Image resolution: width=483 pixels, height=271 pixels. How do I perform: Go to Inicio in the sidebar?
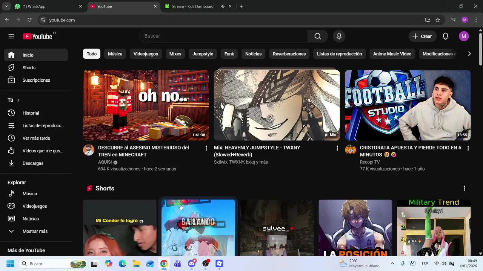[x=36, y=55]
